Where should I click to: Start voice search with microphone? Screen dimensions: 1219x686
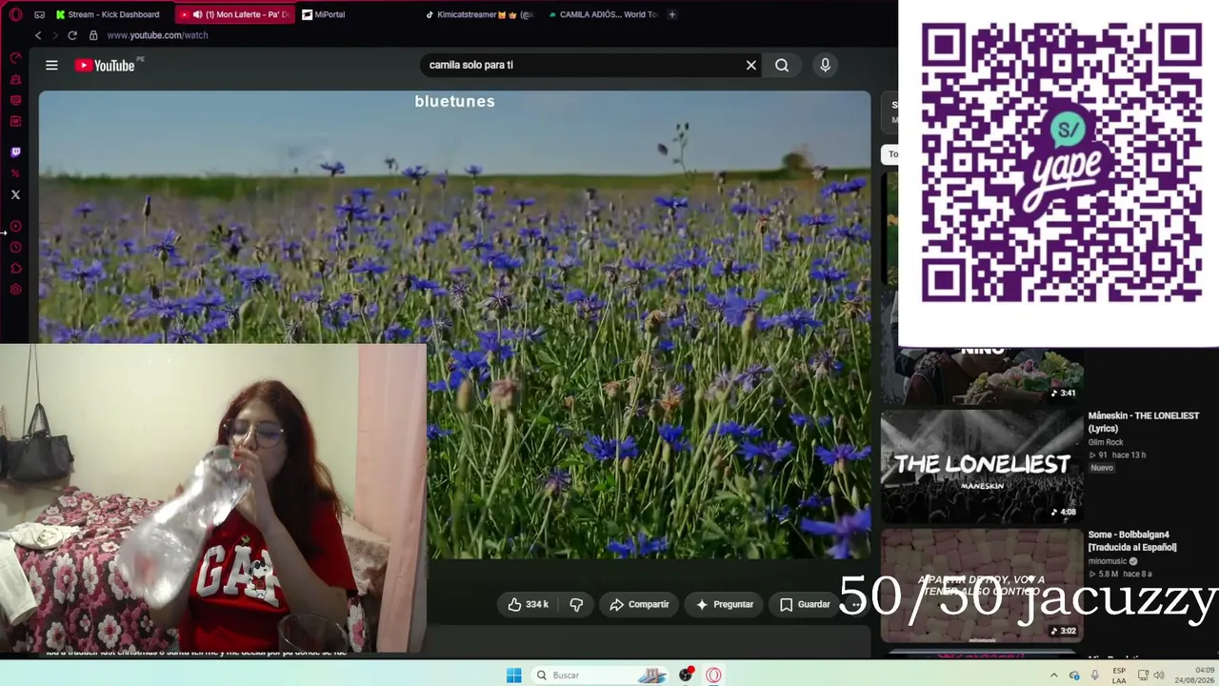point(825,65)
